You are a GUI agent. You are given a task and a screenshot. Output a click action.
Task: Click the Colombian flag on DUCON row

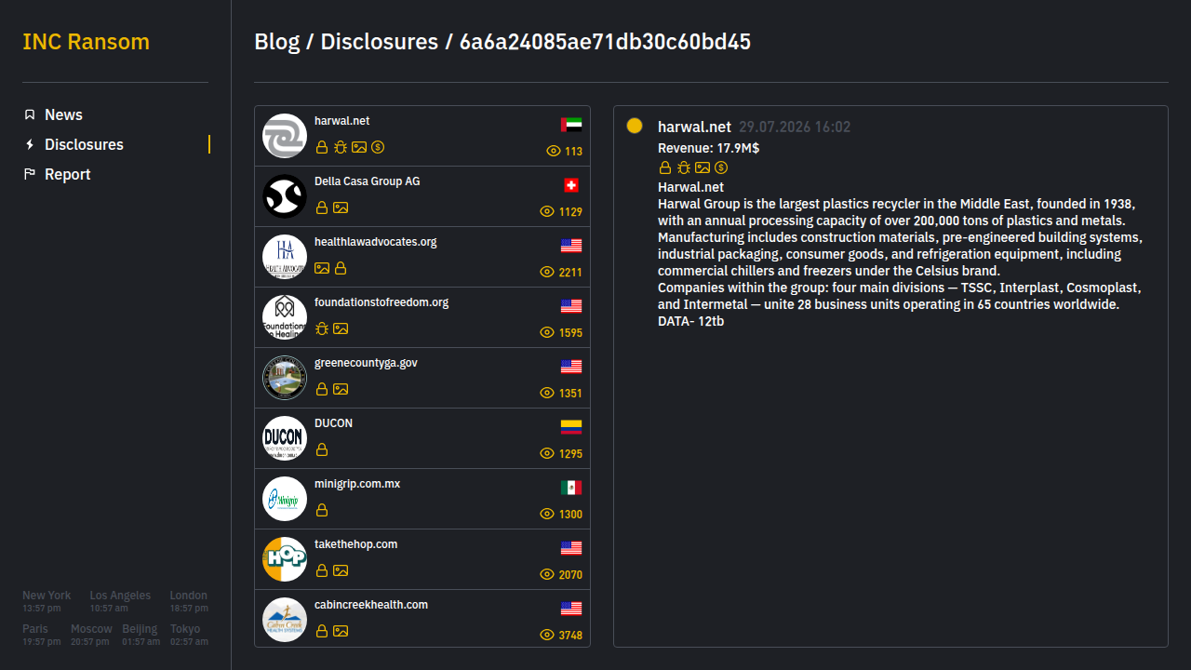pos(571,427)
